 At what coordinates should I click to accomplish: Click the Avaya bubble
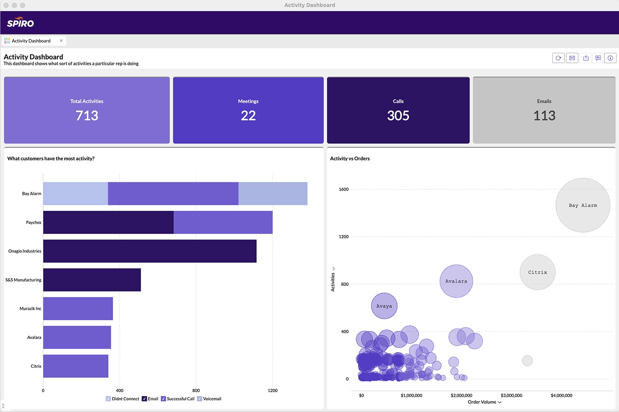(x=384, y=306)
